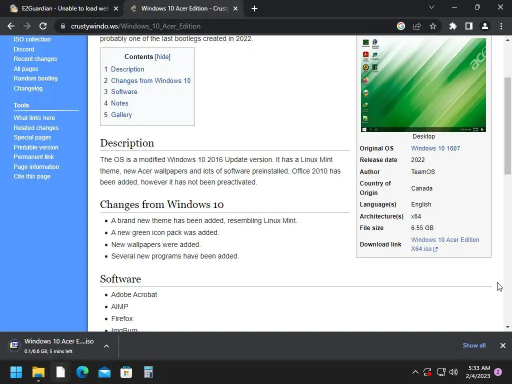512x384 pixels.
Task: Jump to Software in contents
Action: (124, 92)
